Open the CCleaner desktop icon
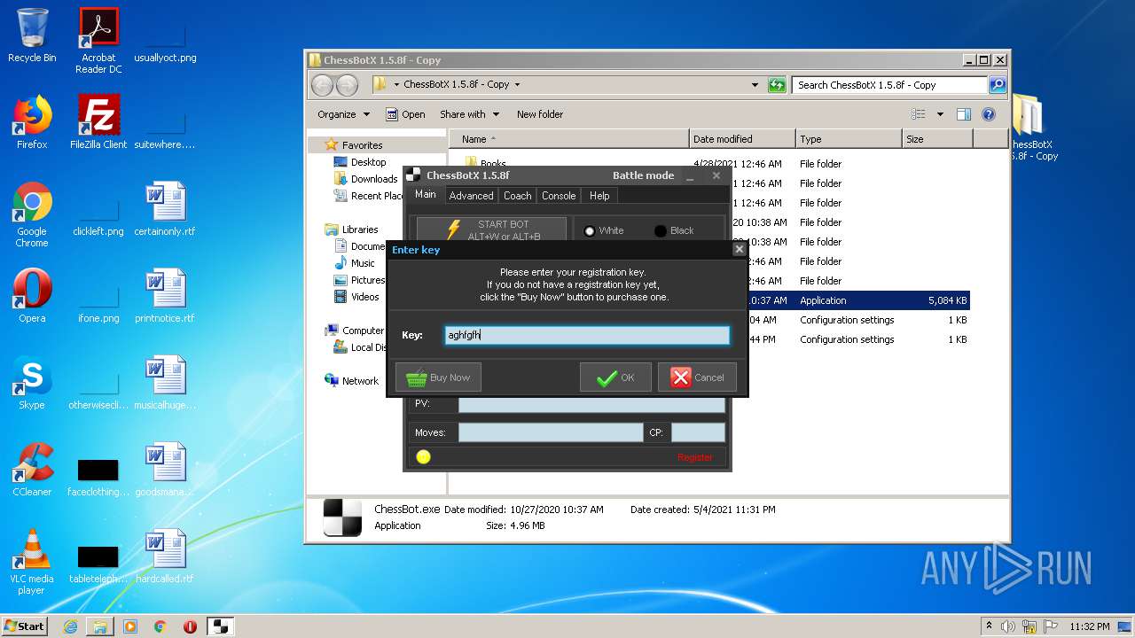Screen dimensions: 1135x638 click(32, 470)
